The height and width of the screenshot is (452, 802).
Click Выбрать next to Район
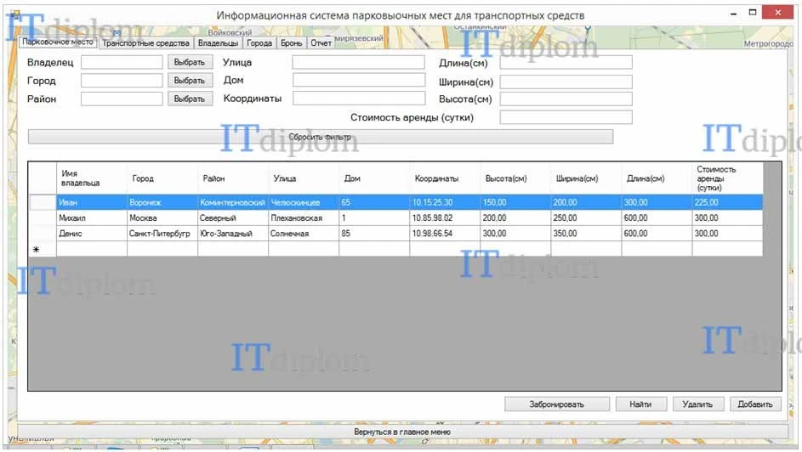coord(190,99)
